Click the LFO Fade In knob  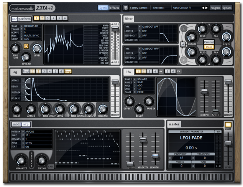coord(149,102)
